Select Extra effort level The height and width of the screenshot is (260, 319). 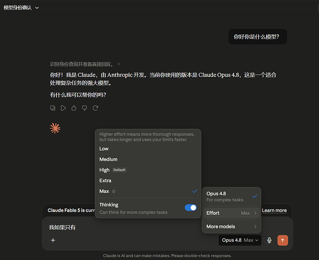point(148,181)
